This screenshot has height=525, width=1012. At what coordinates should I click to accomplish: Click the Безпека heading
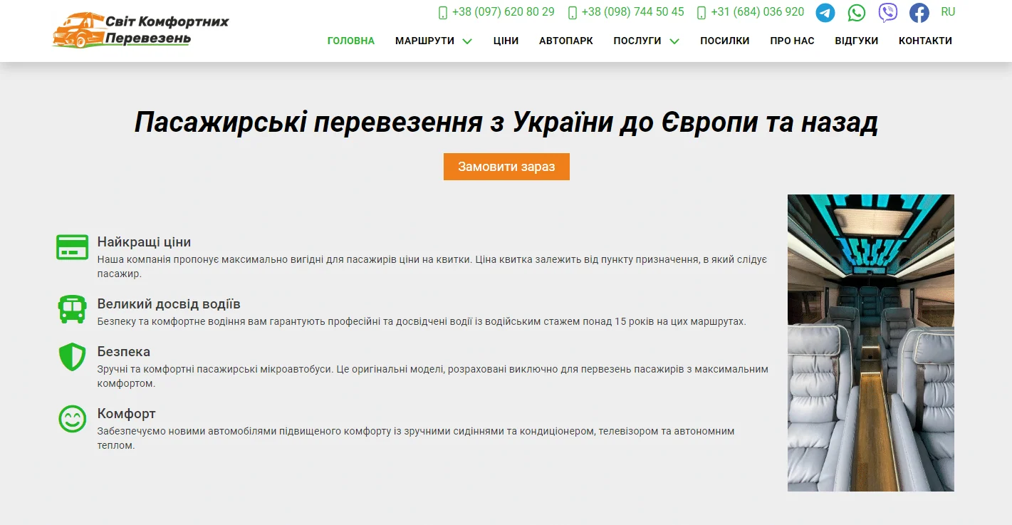coord(124,352)
